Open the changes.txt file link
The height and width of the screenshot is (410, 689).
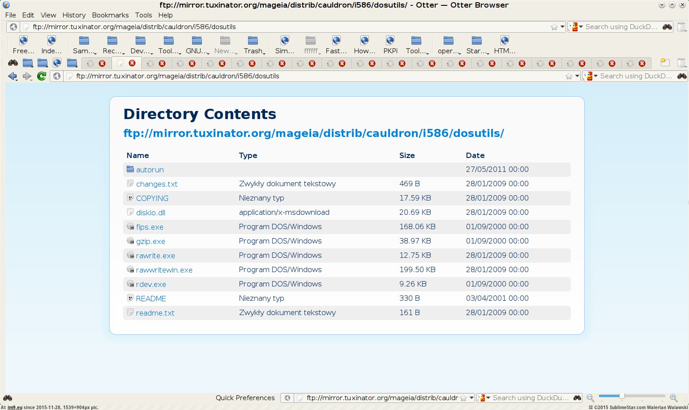tap(157, 184)
